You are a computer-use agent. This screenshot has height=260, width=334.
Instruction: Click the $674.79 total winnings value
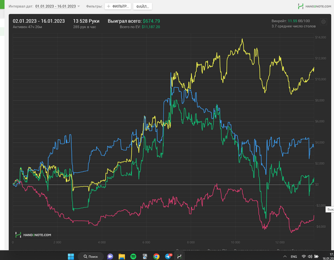[151, 21]
